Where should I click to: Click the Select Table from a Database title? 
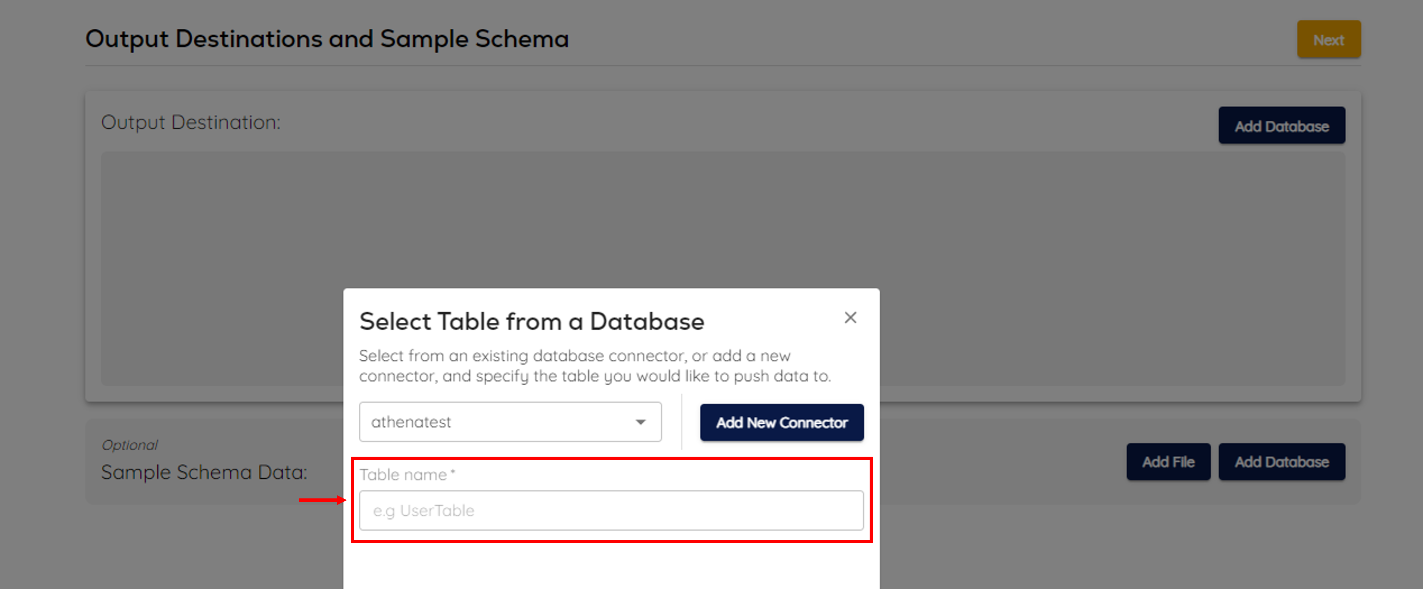[x=531, y=322]
